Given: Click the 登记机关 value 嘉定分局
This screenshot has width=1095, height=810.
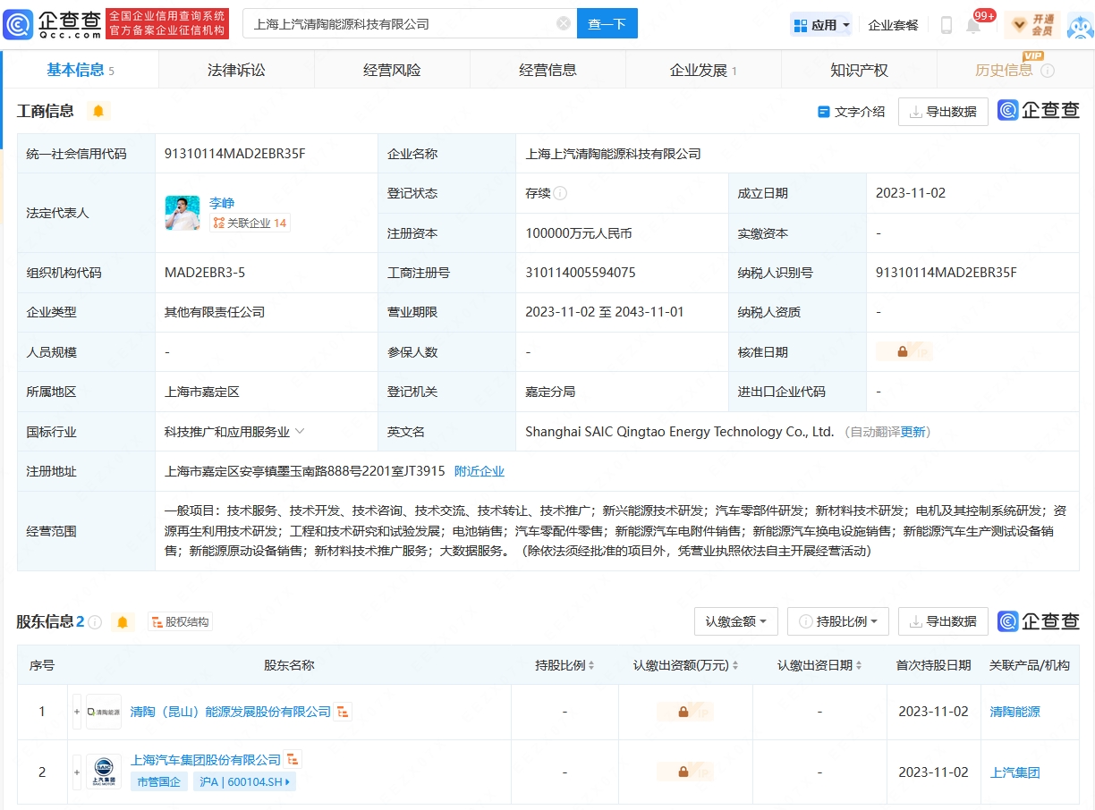Looking at the screenshot, I should (x=550, y=392).
